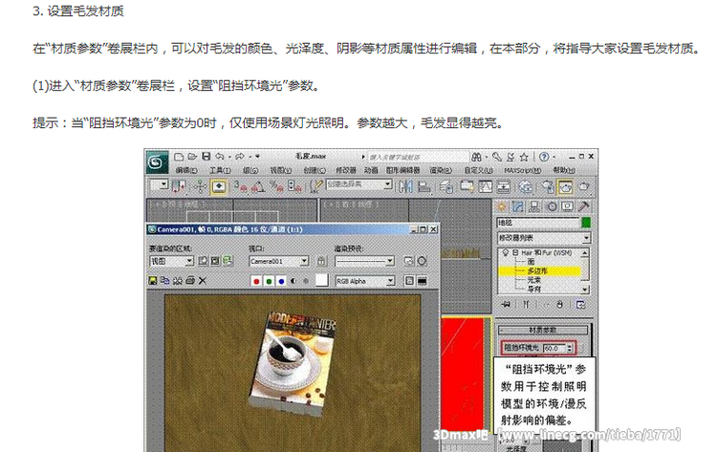Click the Print Image icon in render window
This screenshot has width=717, height=452.
coord(190,281)
